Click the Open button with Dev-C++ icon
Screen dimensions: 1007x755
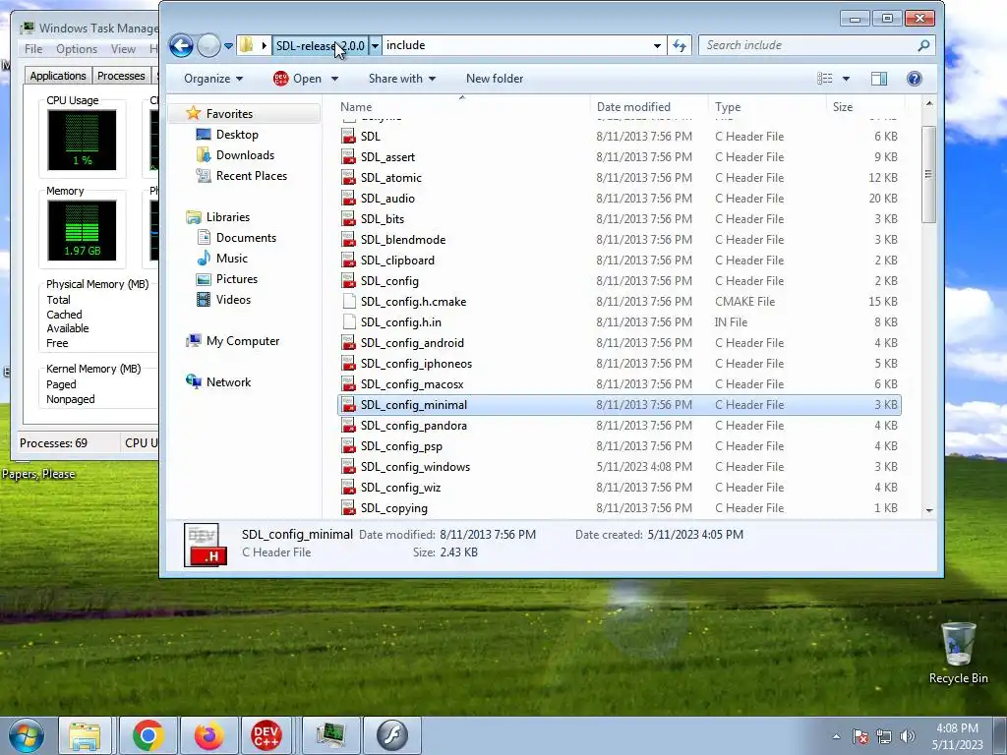point(297,79)
